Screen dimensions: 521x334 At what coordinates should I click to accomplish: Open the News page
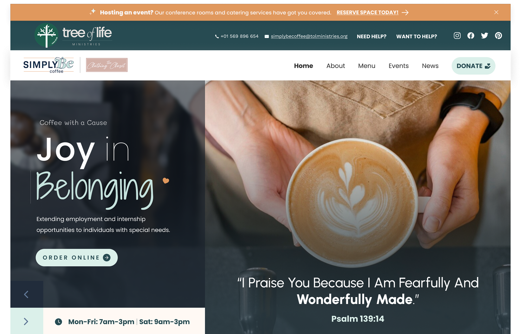click(430, 66)
